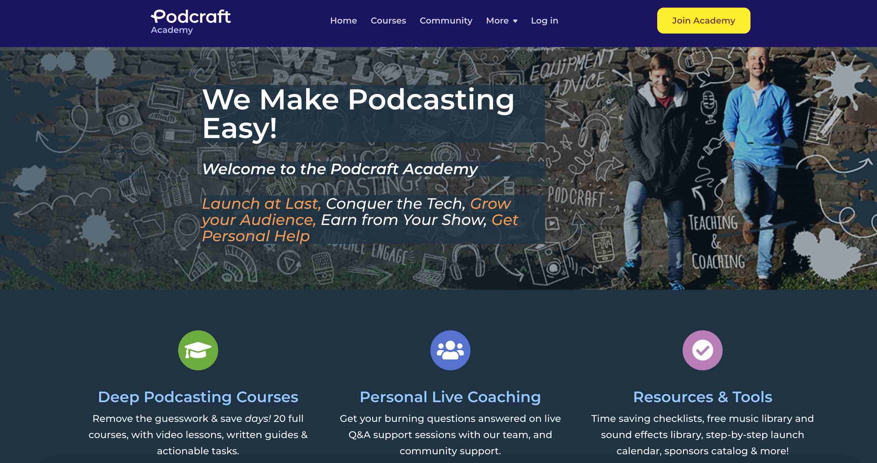Switch to the Courses page
877x463 pixels.
tap(388, 21)
